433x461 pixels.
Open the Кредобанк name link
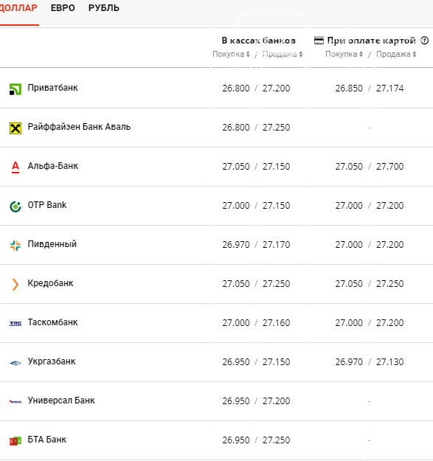click(51, 283)
